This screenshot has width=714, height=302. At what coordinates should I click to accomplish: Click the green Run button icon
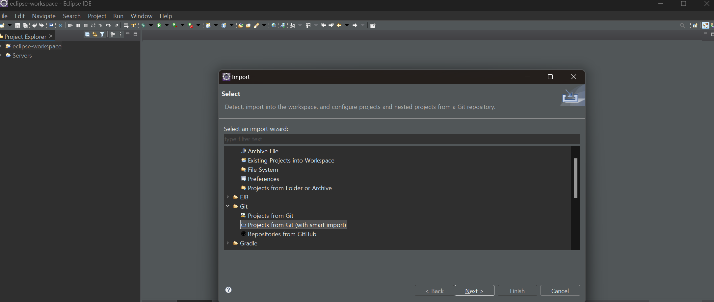pyautogui.click(x=159, y=25)
